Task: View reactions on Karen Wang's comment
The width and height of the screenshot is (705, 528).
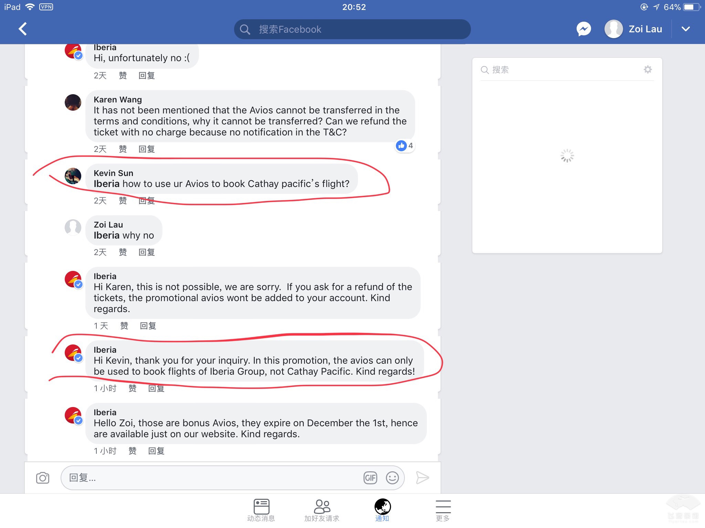Action: [x=405, y=146]
